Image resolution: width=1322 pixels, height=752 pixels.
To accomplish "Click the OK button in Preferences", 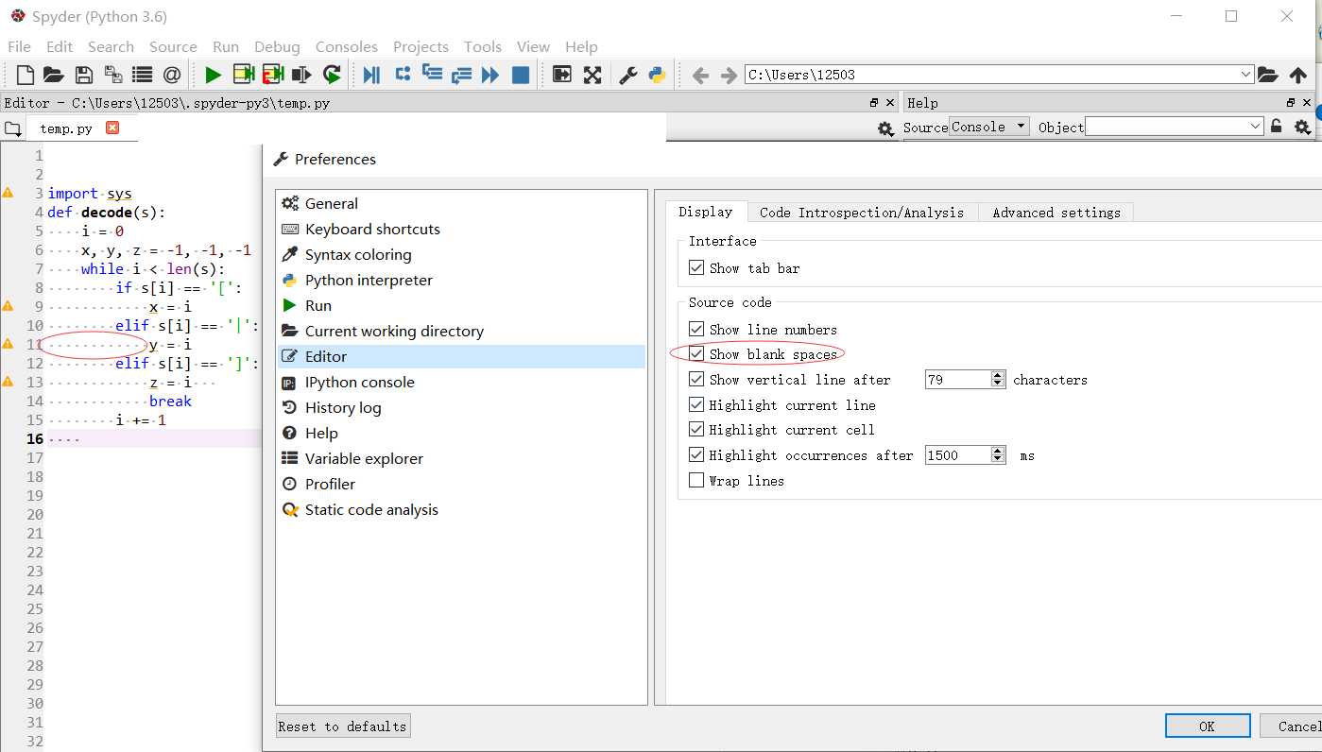I will (x=1207, y=726).
